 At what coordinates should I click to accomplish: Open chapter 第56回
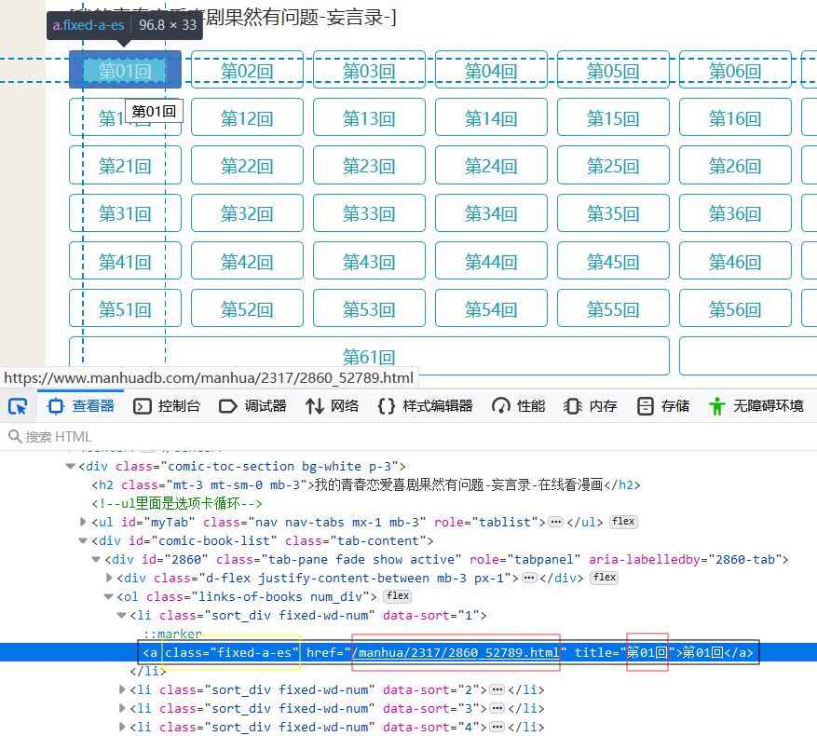[735, 308]
